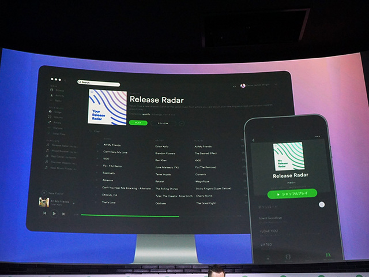Screen dimensions: 369x277
Task: Click the FOLLOW button on desktop
Action: pyautogui.click(x=163, y=123)
